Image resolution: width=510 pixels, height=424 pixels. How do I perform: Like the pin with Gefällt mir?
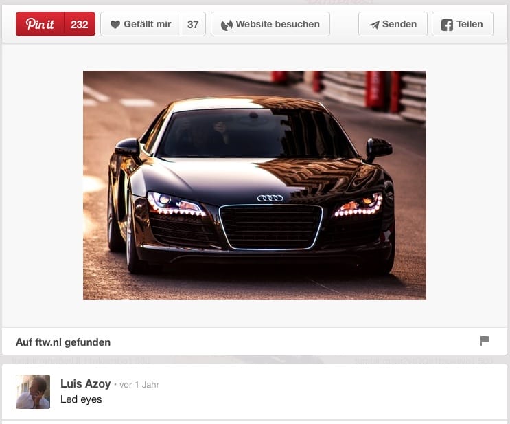click(x=141, y=24)
